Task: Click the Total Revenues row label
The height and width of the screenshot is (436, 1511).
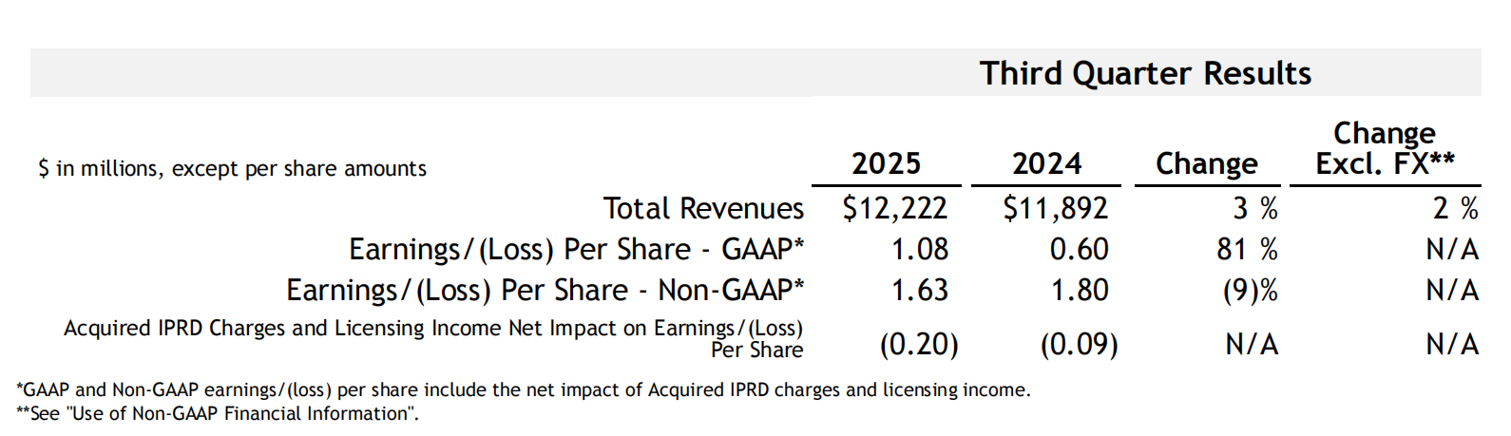Action: tap(703, 208)
